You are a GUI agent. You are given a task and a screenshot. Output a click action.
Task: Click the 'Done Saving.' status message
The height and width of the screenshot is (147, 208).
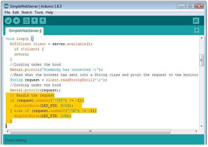[x=16, y=140]
